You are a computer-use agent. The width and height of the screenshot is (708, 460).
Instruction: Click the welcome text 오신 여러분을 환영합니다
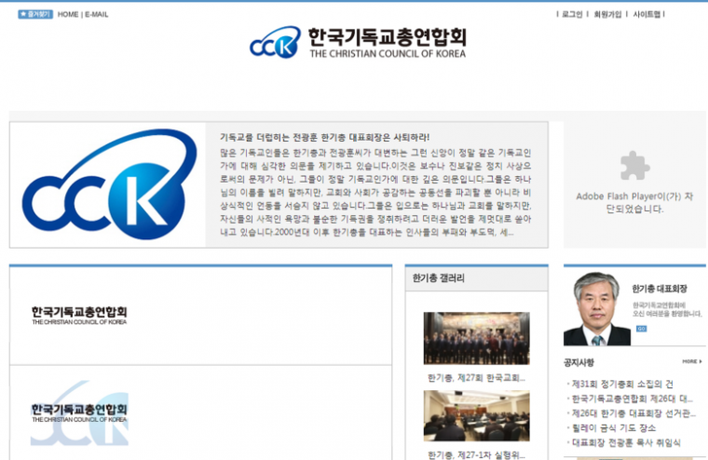pyautogui.click(x=667, y=314)
